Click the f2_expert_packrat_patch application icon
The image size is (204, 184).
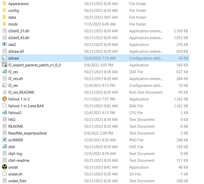tap(5, 65)
